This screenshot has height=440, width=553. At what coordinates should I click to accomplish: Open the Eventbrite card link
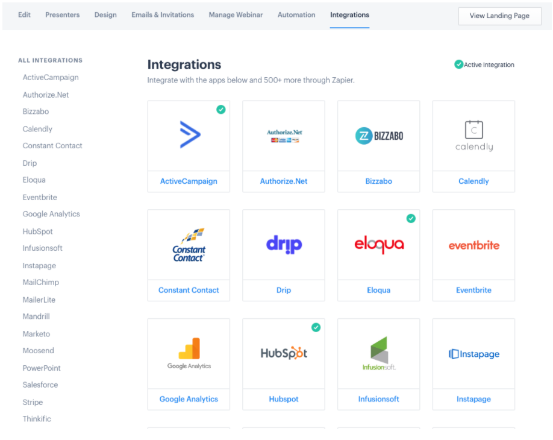(x=473, y=290)
